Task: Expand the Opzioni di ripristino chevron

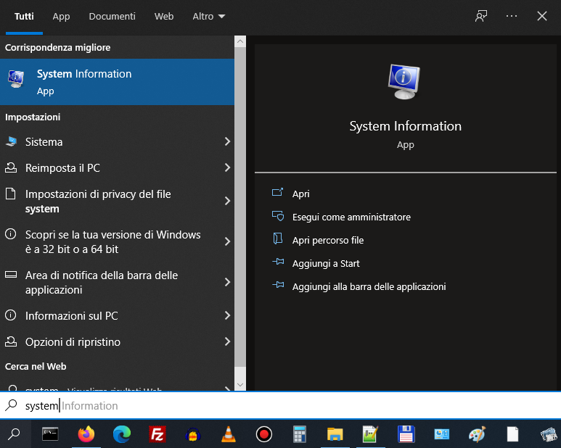Action: coord(227,341)
